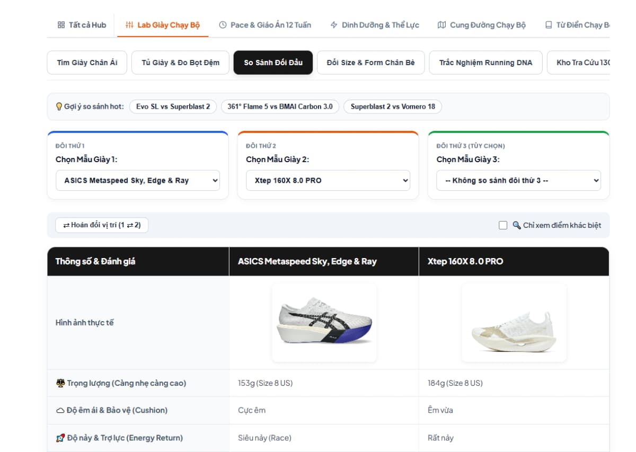
Task: Select Tủ Giày & Đo Bọt Đệm sub-tab
Action: (x=180, y=63)
